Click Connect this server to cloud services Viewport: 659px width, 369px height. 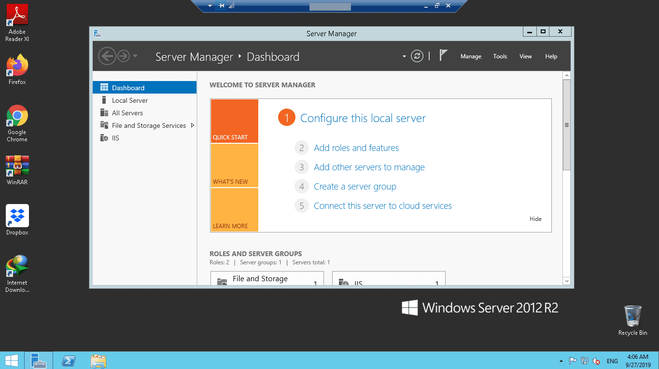(x=383, y=206)
